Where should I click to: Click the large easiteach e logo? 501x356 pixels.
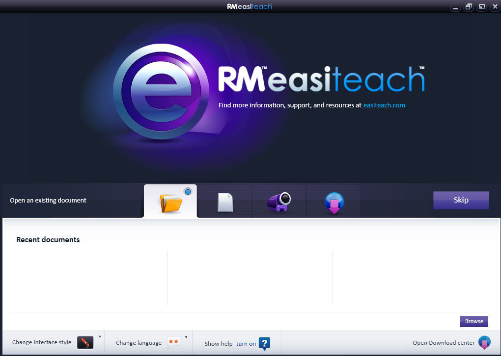pyautogui.click(x=162, y=92)
